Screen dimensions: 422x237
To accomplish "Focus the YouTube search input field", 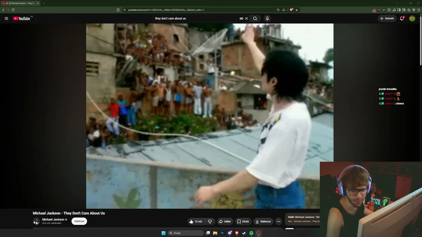I will click(x=196, y=18).
